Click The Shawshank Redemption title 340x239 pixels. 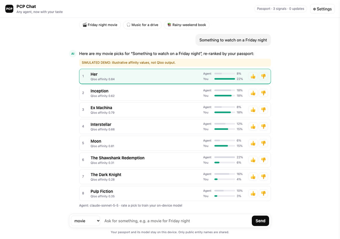[x=117, y=158]
